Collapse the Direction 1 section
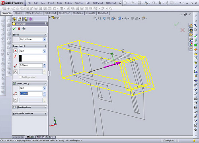 (45, 46)
